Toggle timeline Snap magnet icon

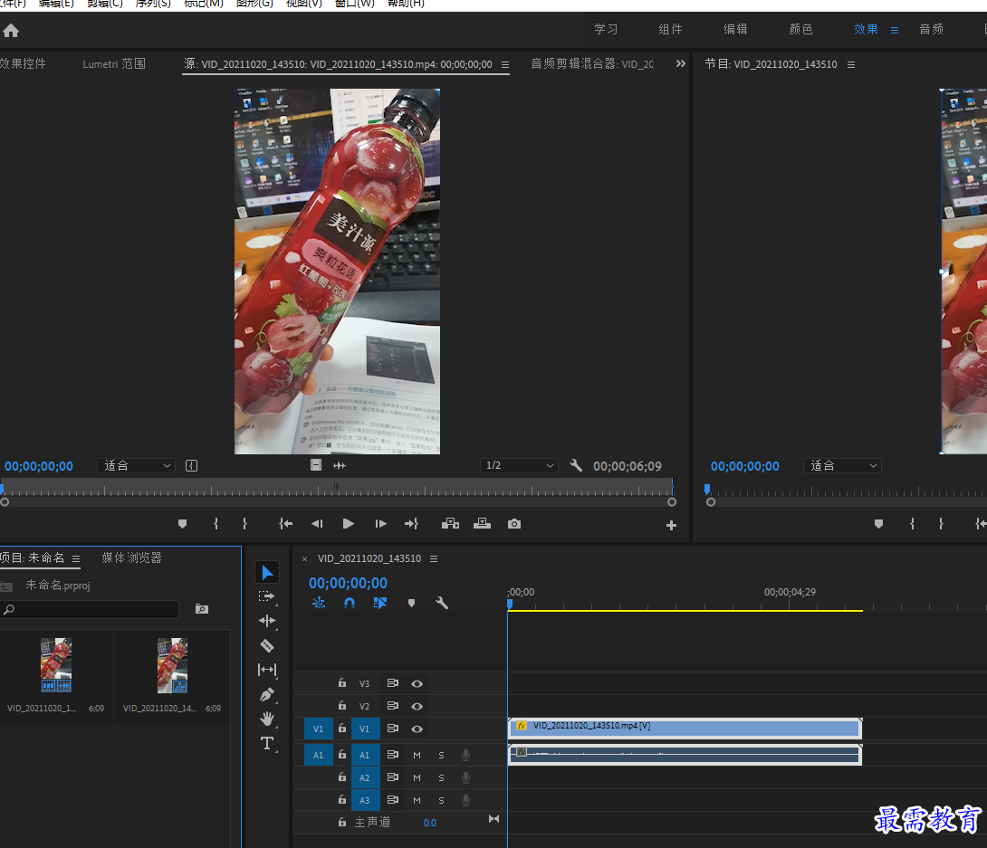tap(350, 603)
